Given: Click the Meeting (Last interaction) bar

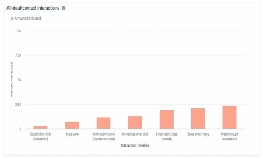Looking at the screenshot, I should 230,117.
